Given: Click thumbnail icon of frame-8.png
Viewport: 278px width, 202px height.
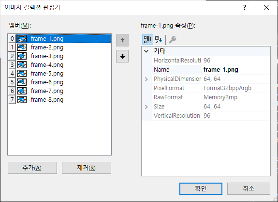Looking at the screenshot, I should (22, 99).
